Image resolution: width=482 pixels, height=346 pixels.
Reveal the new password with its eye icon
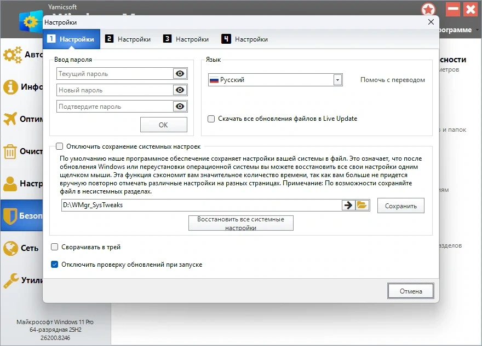180,90
